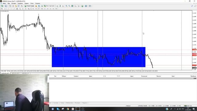
Task: Zoom in on the chart
Action: tap(66, 6)
